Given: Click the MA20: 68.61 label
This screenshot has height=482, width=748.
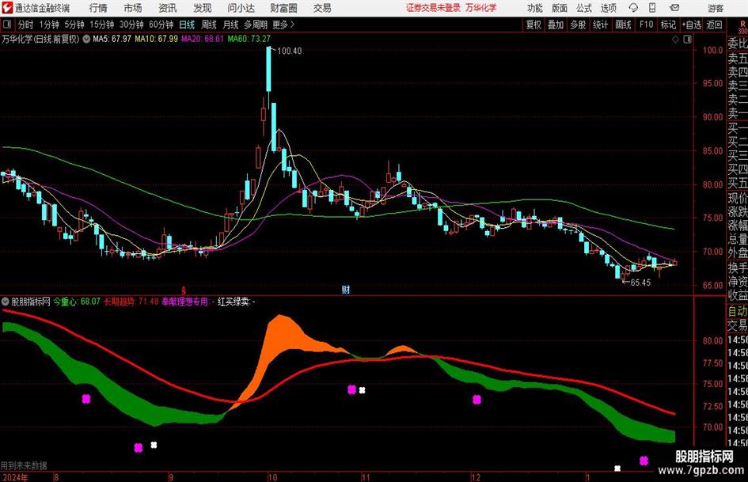Looking at the screenshot, I should point(203,39).
